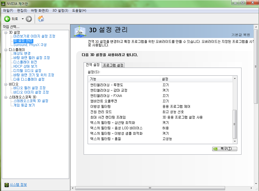
Task: Click the system info icon by 시스템 정보
Action: [7, 185]
